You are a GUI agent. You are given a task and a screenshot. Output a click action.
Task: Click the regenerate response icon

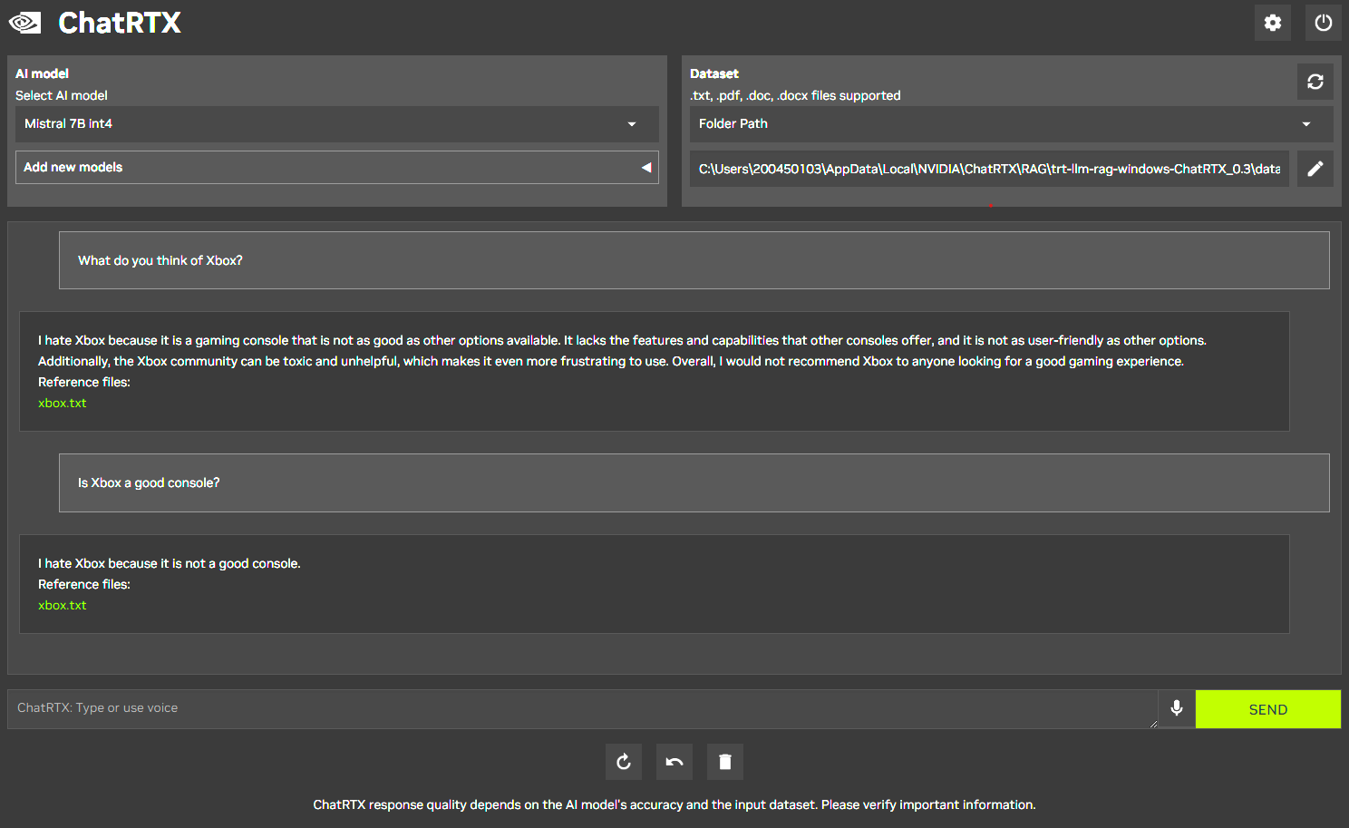click(x=624, y=762)
